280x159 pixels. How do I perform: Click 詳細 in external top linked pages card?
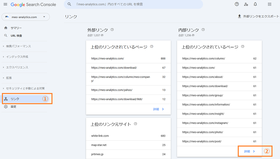(159, 109)
